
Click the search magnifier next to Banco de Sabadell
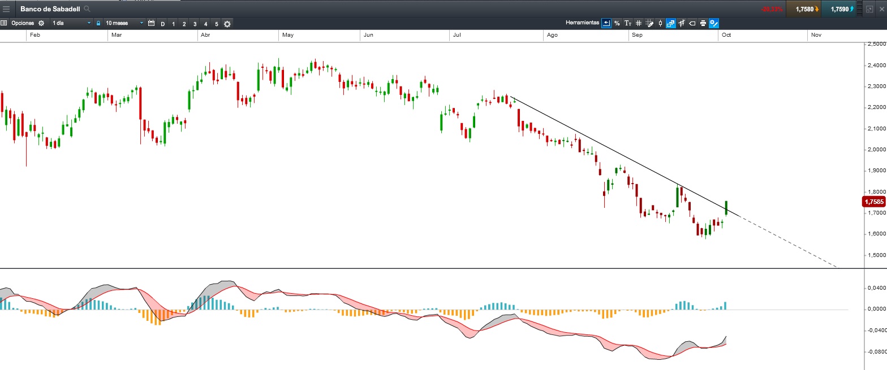click(x=87, y=9)
